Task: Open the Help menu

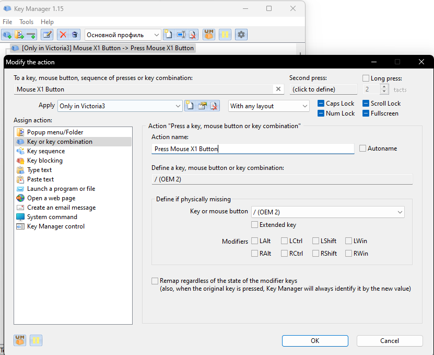Action: (x=47, y=22)
